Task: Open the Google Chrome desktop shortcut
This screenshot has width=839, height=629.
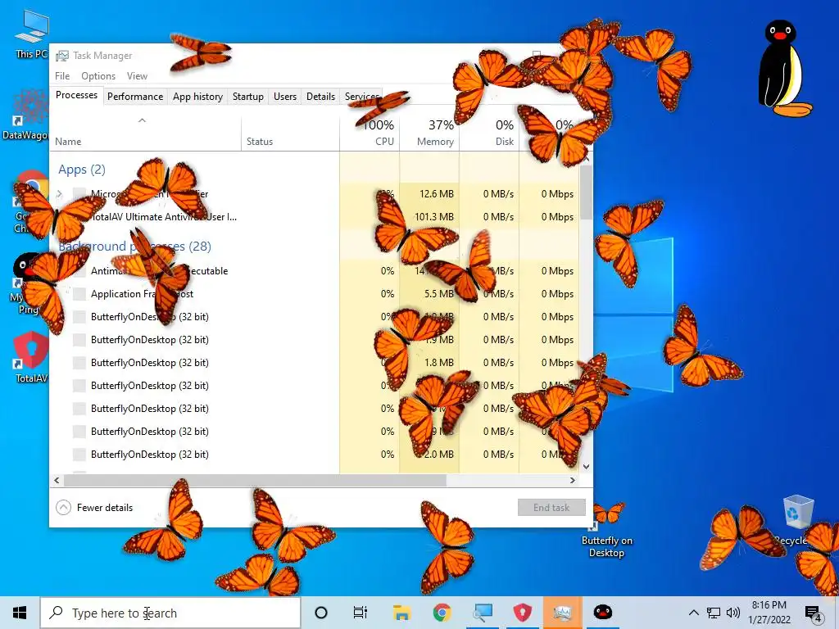Action: click(31, 201)
